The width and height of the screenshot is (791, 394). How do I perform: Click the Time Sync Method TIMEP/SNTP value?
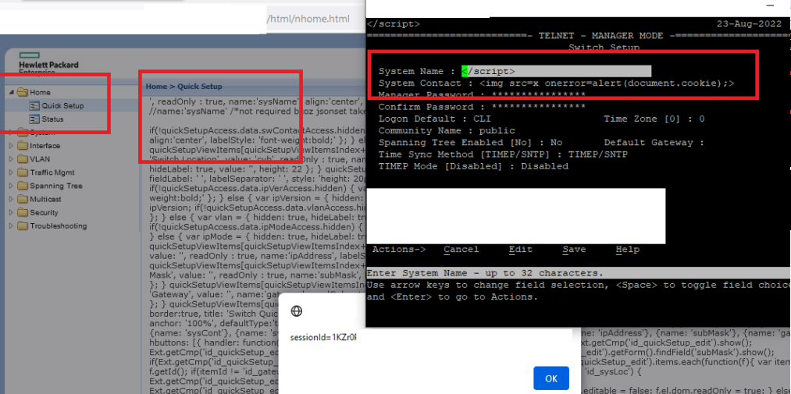(598, 154)
